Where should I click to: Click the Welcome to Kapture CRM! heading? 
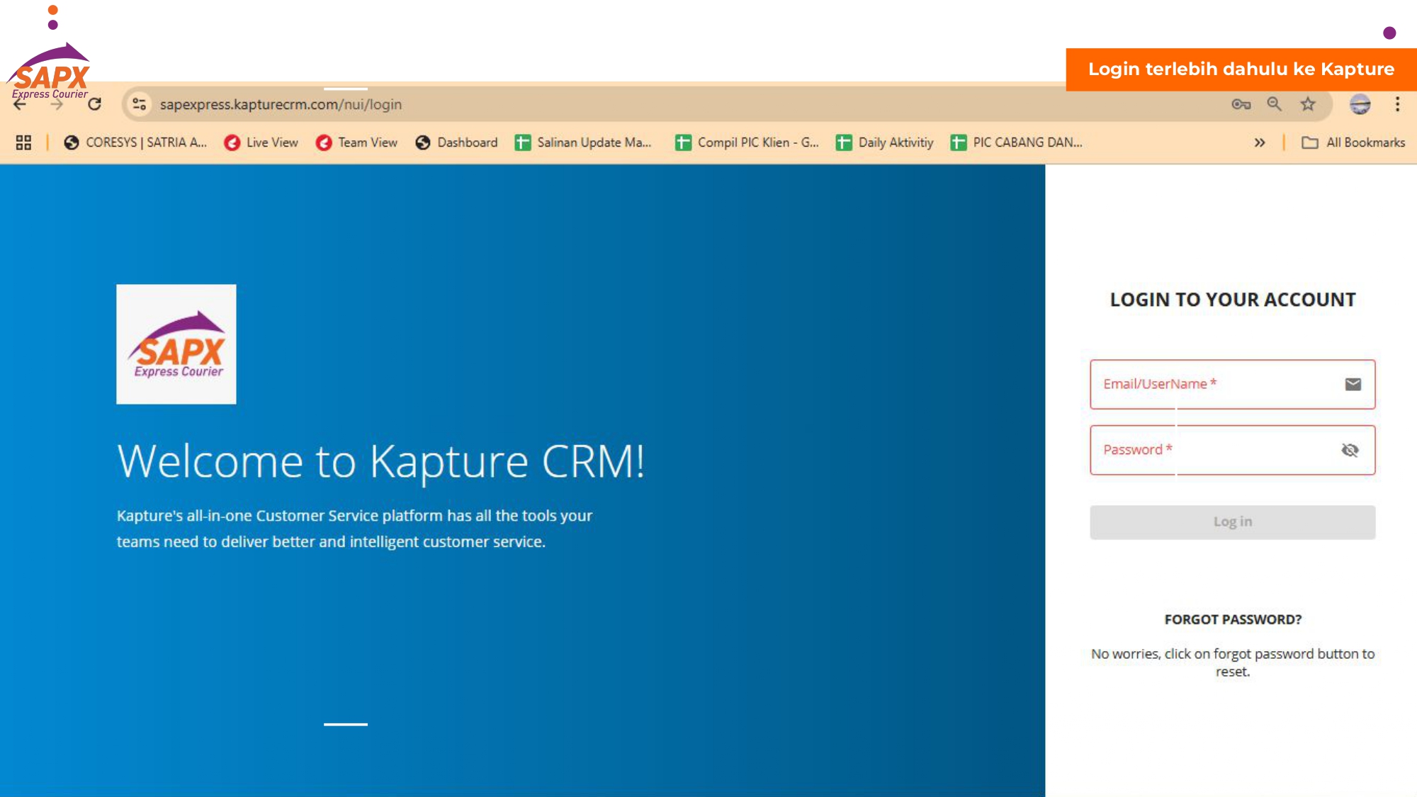click(381, 461)
